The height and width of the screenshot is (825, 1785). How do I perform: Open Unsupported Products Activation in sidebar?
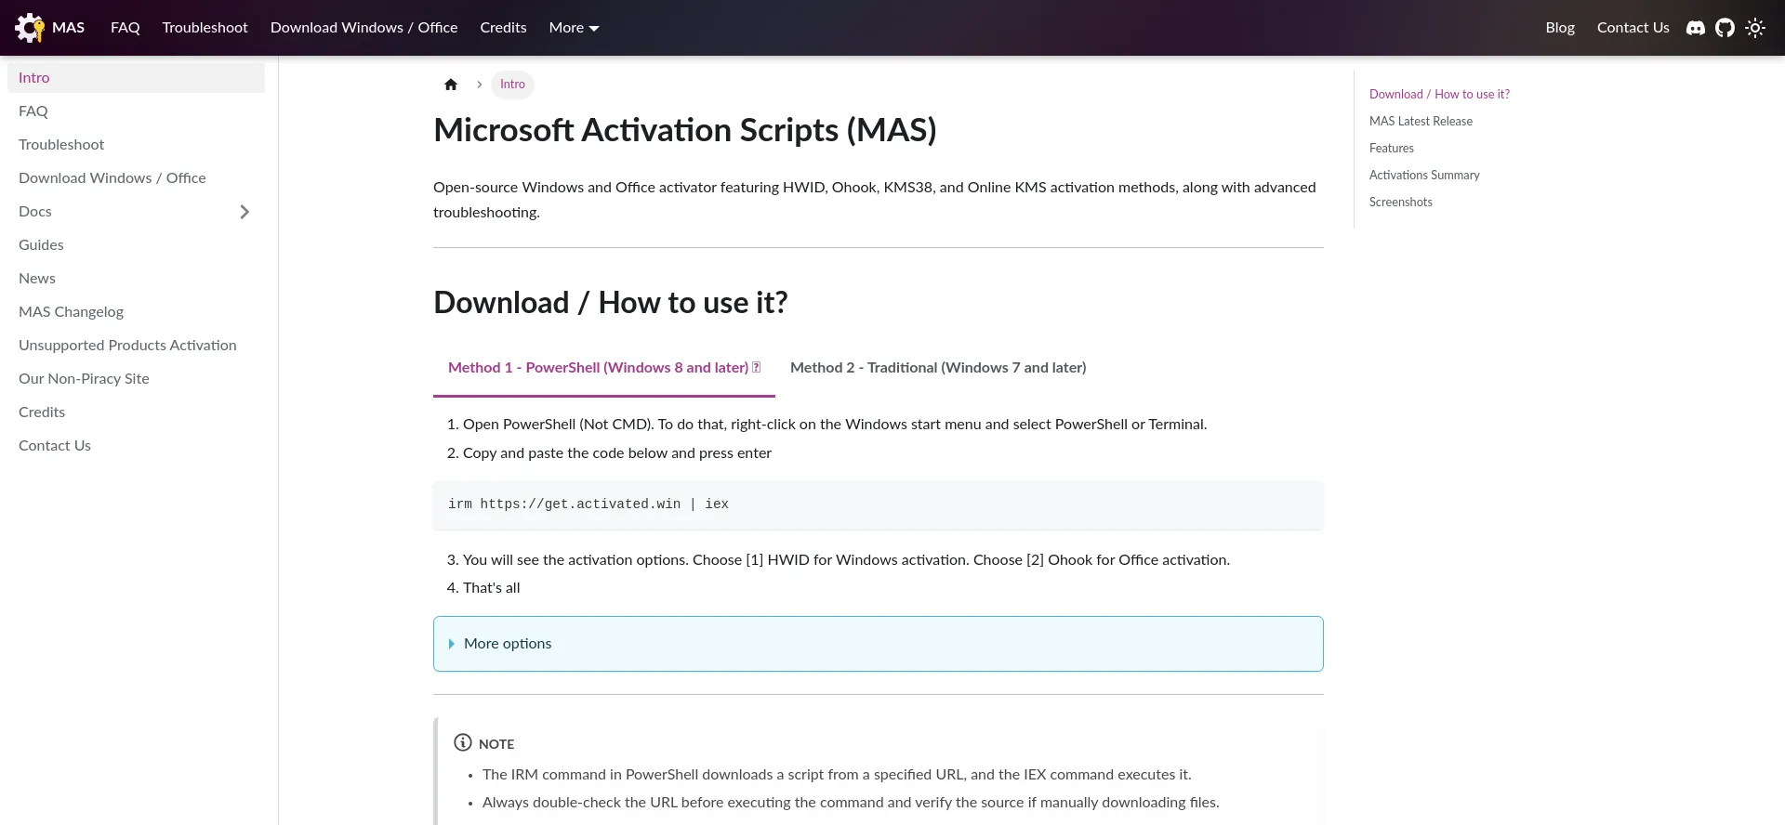pos(136,346)
